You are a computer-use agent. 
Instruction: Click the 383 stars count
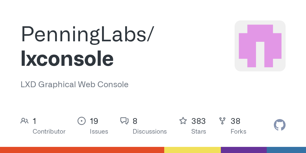tap(198, 121)
